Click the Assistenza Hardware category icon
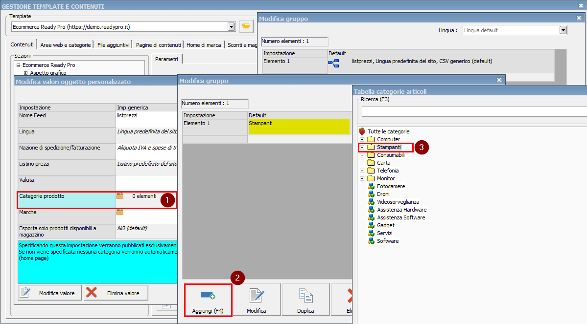The height and width of the screenshot is (324, 587). click(x=371, y=210)
